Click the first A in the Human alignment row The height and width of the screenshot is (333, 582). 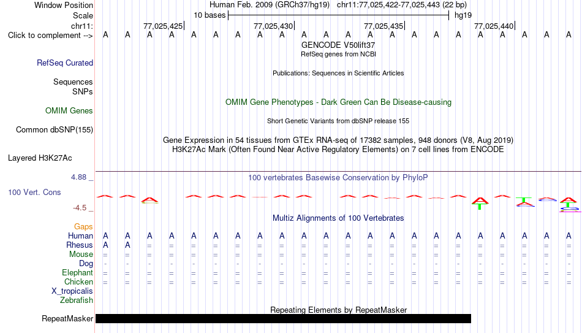click(106, 235)
